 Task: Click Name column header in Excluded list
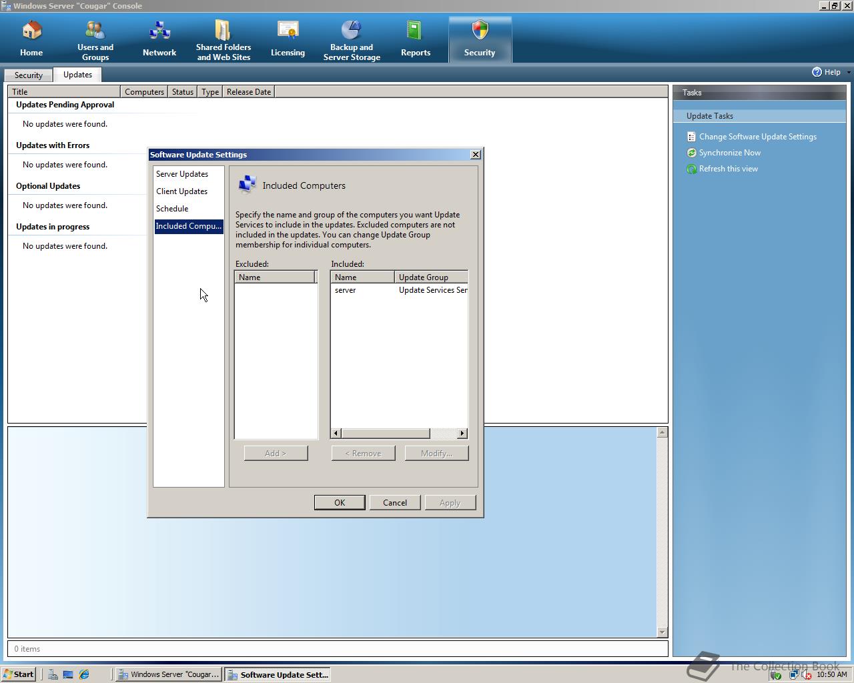(x=275, y=277)
